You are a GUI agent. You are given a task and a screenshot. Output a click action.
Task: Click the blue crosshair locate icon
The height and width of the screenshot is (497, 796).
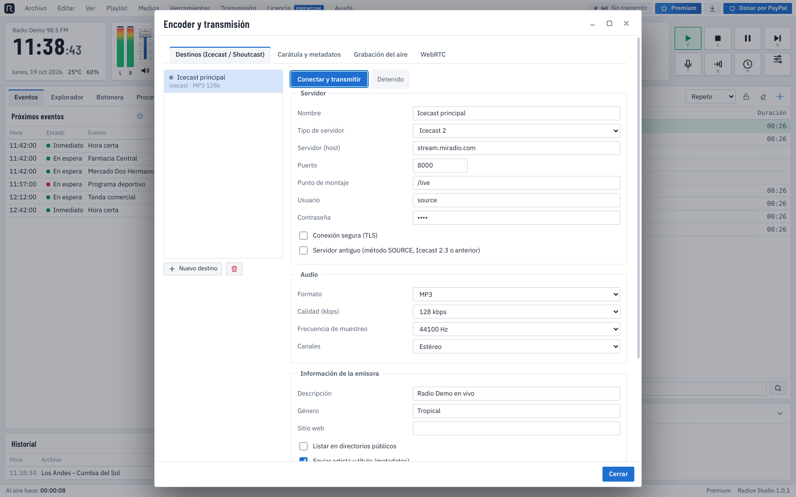780,97
